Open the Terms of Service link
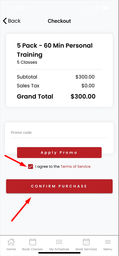 point(75,166)
